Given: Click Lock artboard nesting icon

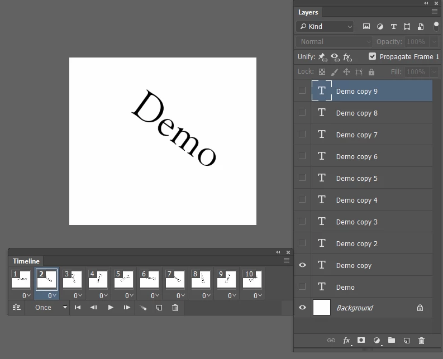Looking at the screenshot, I should pos(359,71).
